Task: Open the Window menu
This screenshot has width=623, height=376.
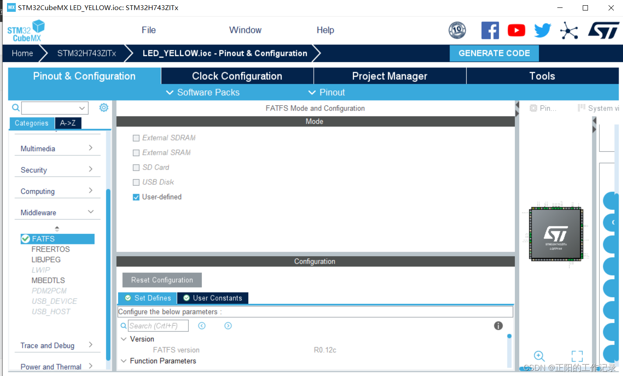Action: pyautogui.click(x=245, y=30)
